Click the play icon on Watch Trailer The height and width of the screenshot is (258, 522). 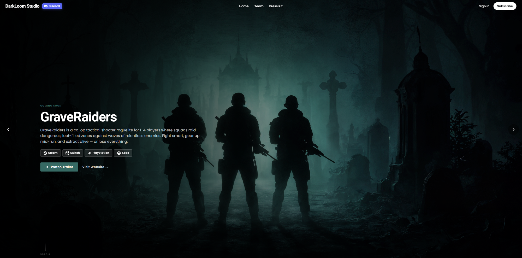[48, 167]
